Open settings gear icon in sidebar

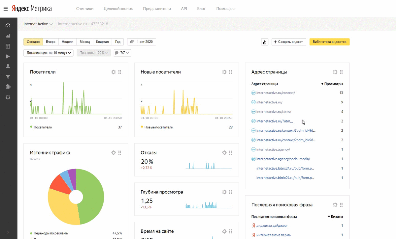[x=8, y=97]
